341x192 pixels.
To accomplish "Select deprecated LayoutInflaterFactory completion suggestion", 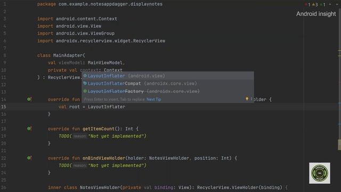I will pyautogui.click(x=168, y=91).
